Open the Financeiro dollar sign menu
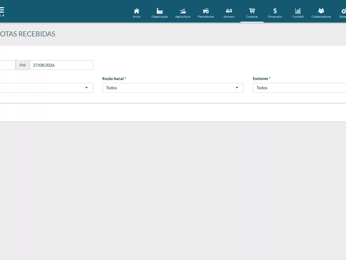The image size is (346, 260). [x=275, y=11]
